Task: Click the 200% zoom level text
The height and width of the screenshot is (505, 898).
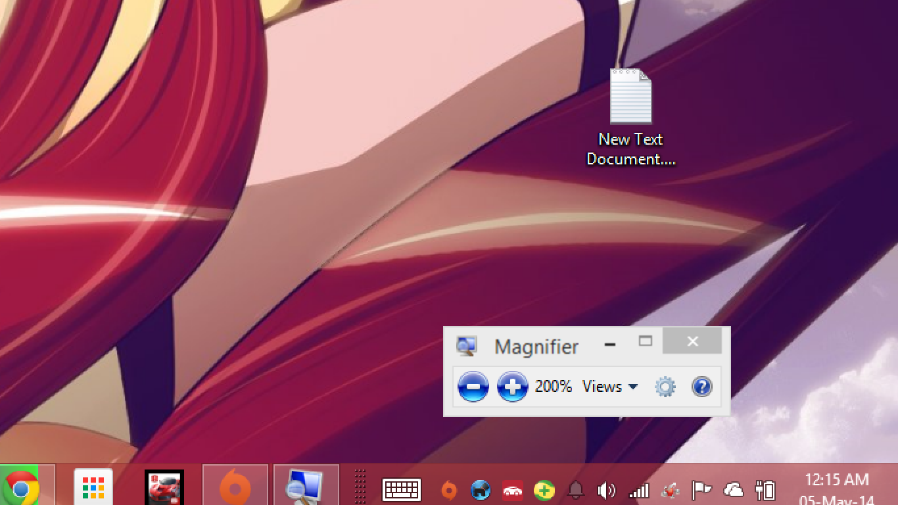Action: click(554, 387)
